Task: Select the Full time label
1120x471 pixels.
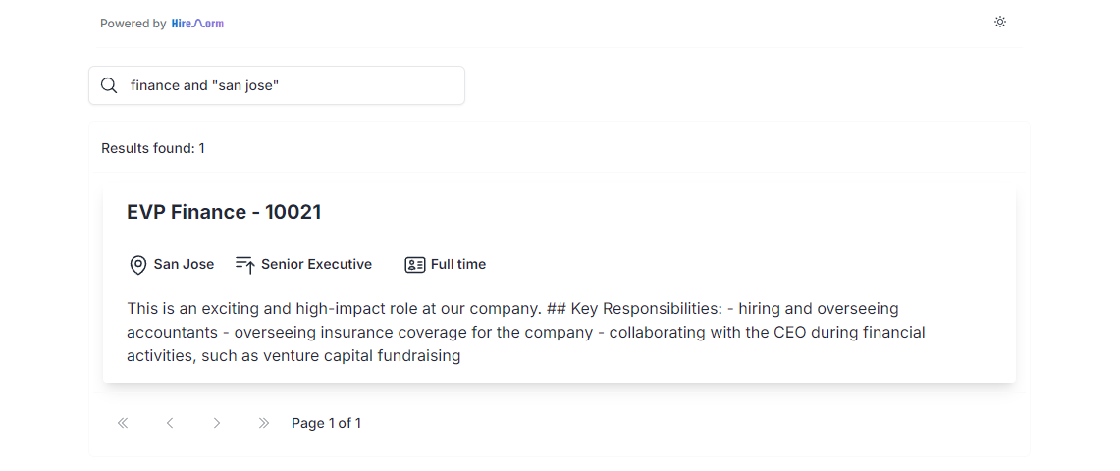Action: (x=457, y=264)
